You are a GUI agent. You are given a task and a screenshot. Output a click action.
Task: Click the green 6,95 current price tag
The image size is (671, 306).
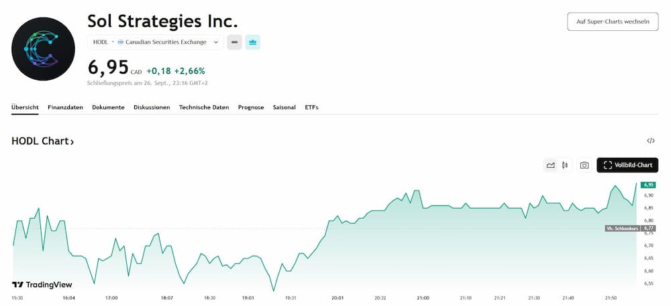pyautogui.click(x=648, y=185)
